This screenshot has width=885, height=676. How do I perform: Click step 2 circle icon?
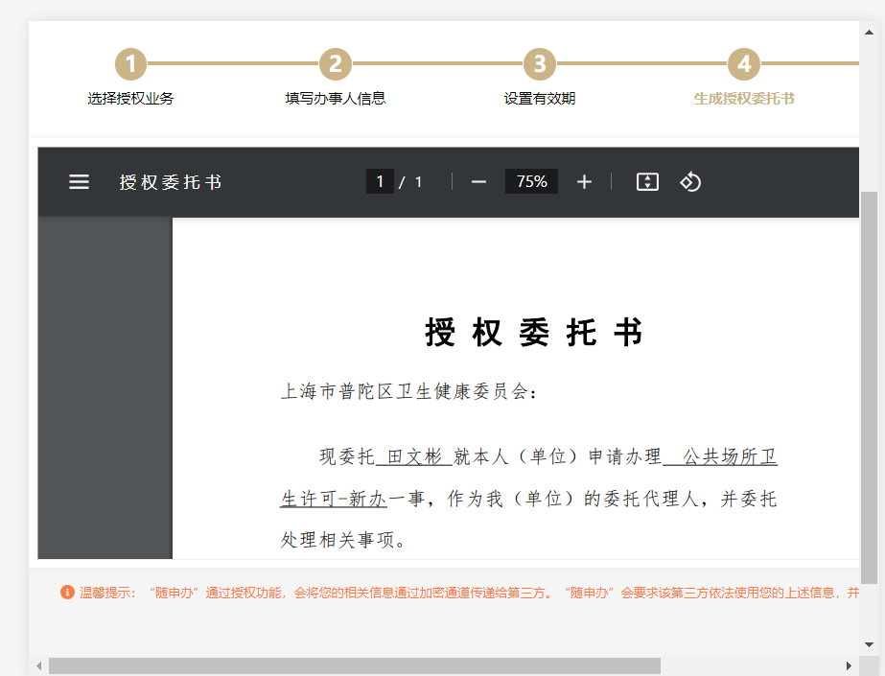[336, 65]
